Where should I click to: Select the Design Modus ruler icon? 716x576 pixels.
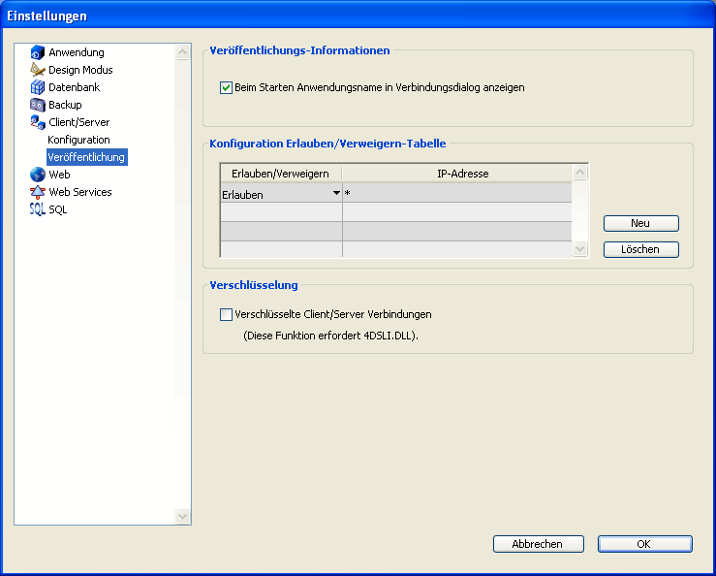click(x=38, y=70)
